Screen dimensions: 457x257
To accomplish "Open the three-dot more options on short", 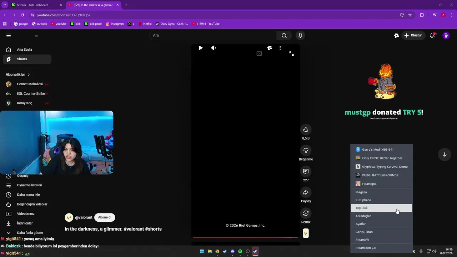I will point(280,48).
